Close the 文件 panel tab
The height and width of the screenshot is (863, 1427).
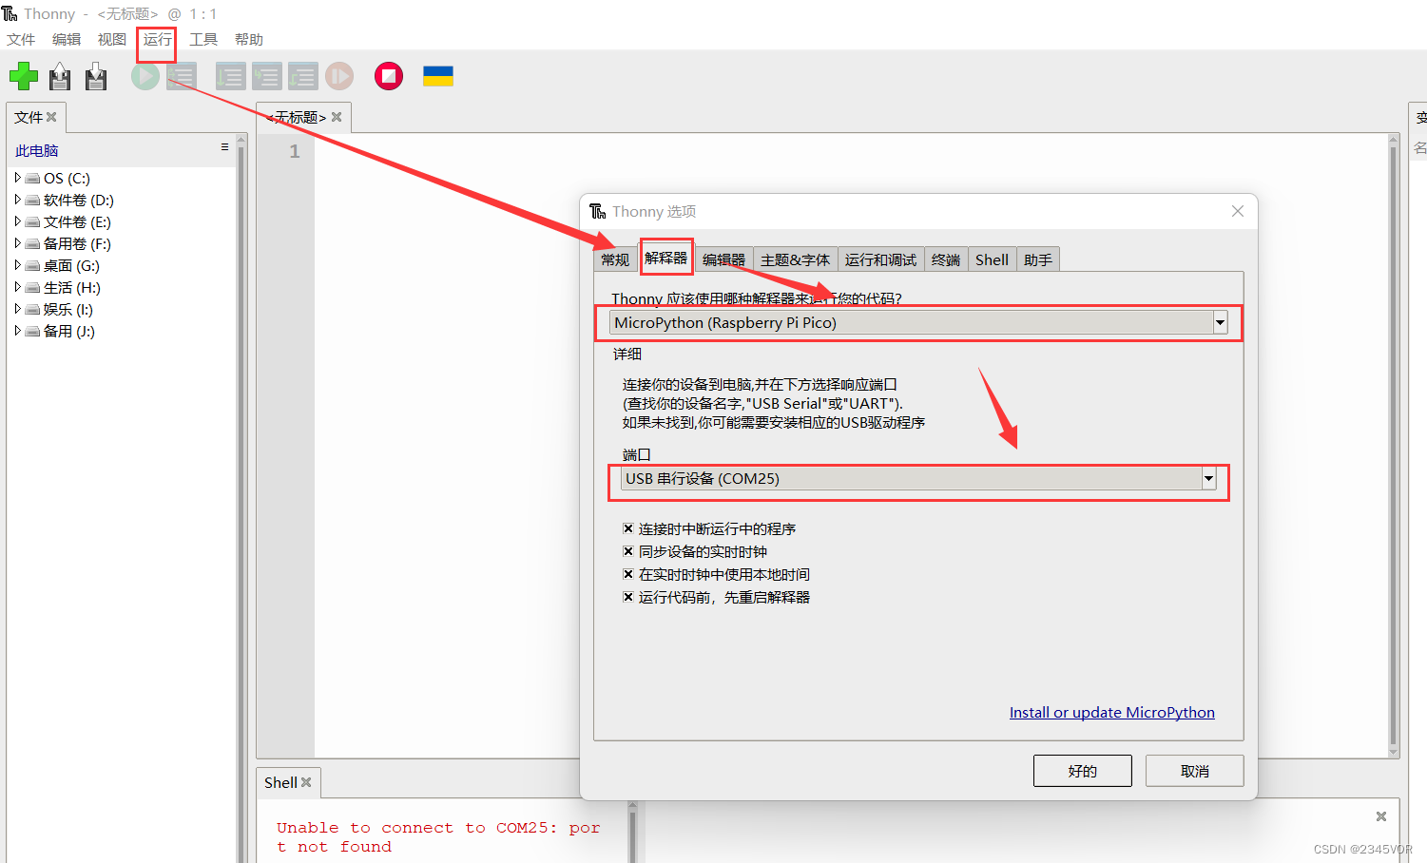[51, 117]
